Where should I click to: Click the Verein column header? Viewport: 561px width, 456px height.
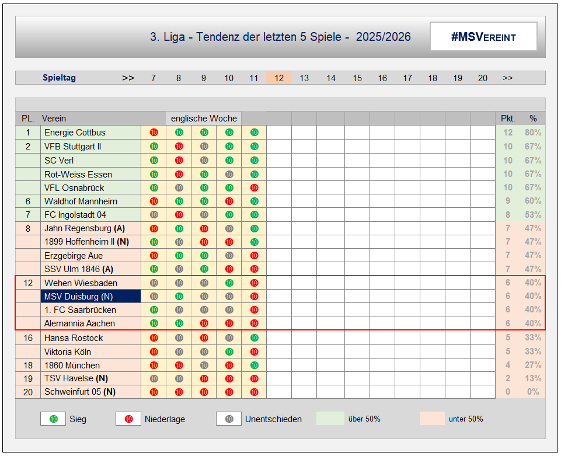coord(54,119)
